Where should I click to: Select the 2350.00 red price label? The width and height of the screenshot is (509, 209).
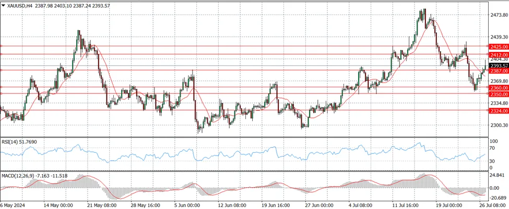pos(498,94)
